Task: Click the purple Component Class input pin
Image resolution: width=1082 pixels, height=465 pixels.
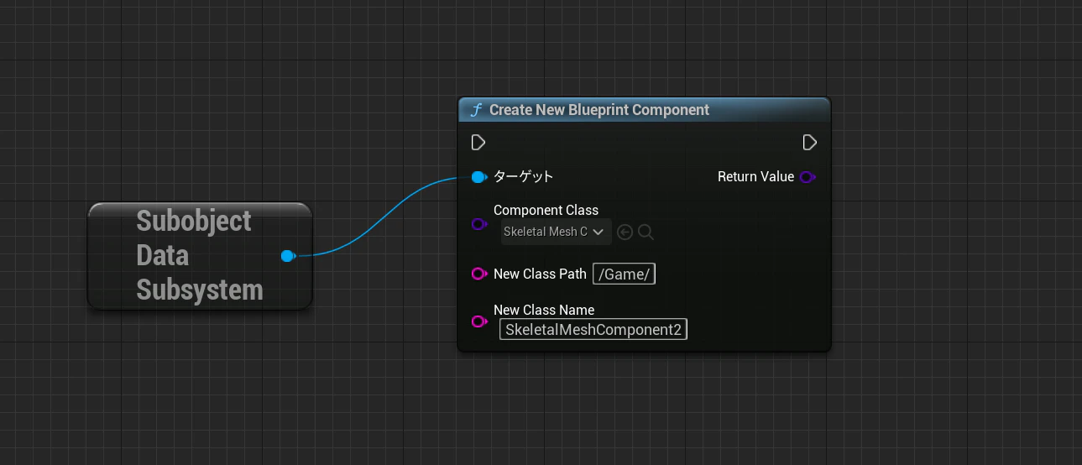Action: (x=479, y=224)
